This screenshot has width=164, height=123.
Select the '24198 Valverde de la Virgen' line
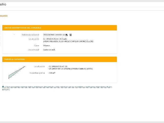point(68,41)
